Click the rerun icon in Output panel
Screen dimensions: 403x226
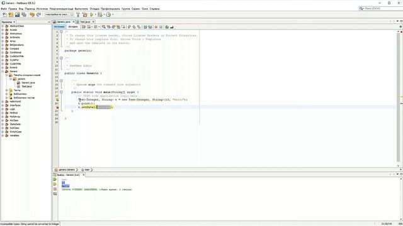55,180
